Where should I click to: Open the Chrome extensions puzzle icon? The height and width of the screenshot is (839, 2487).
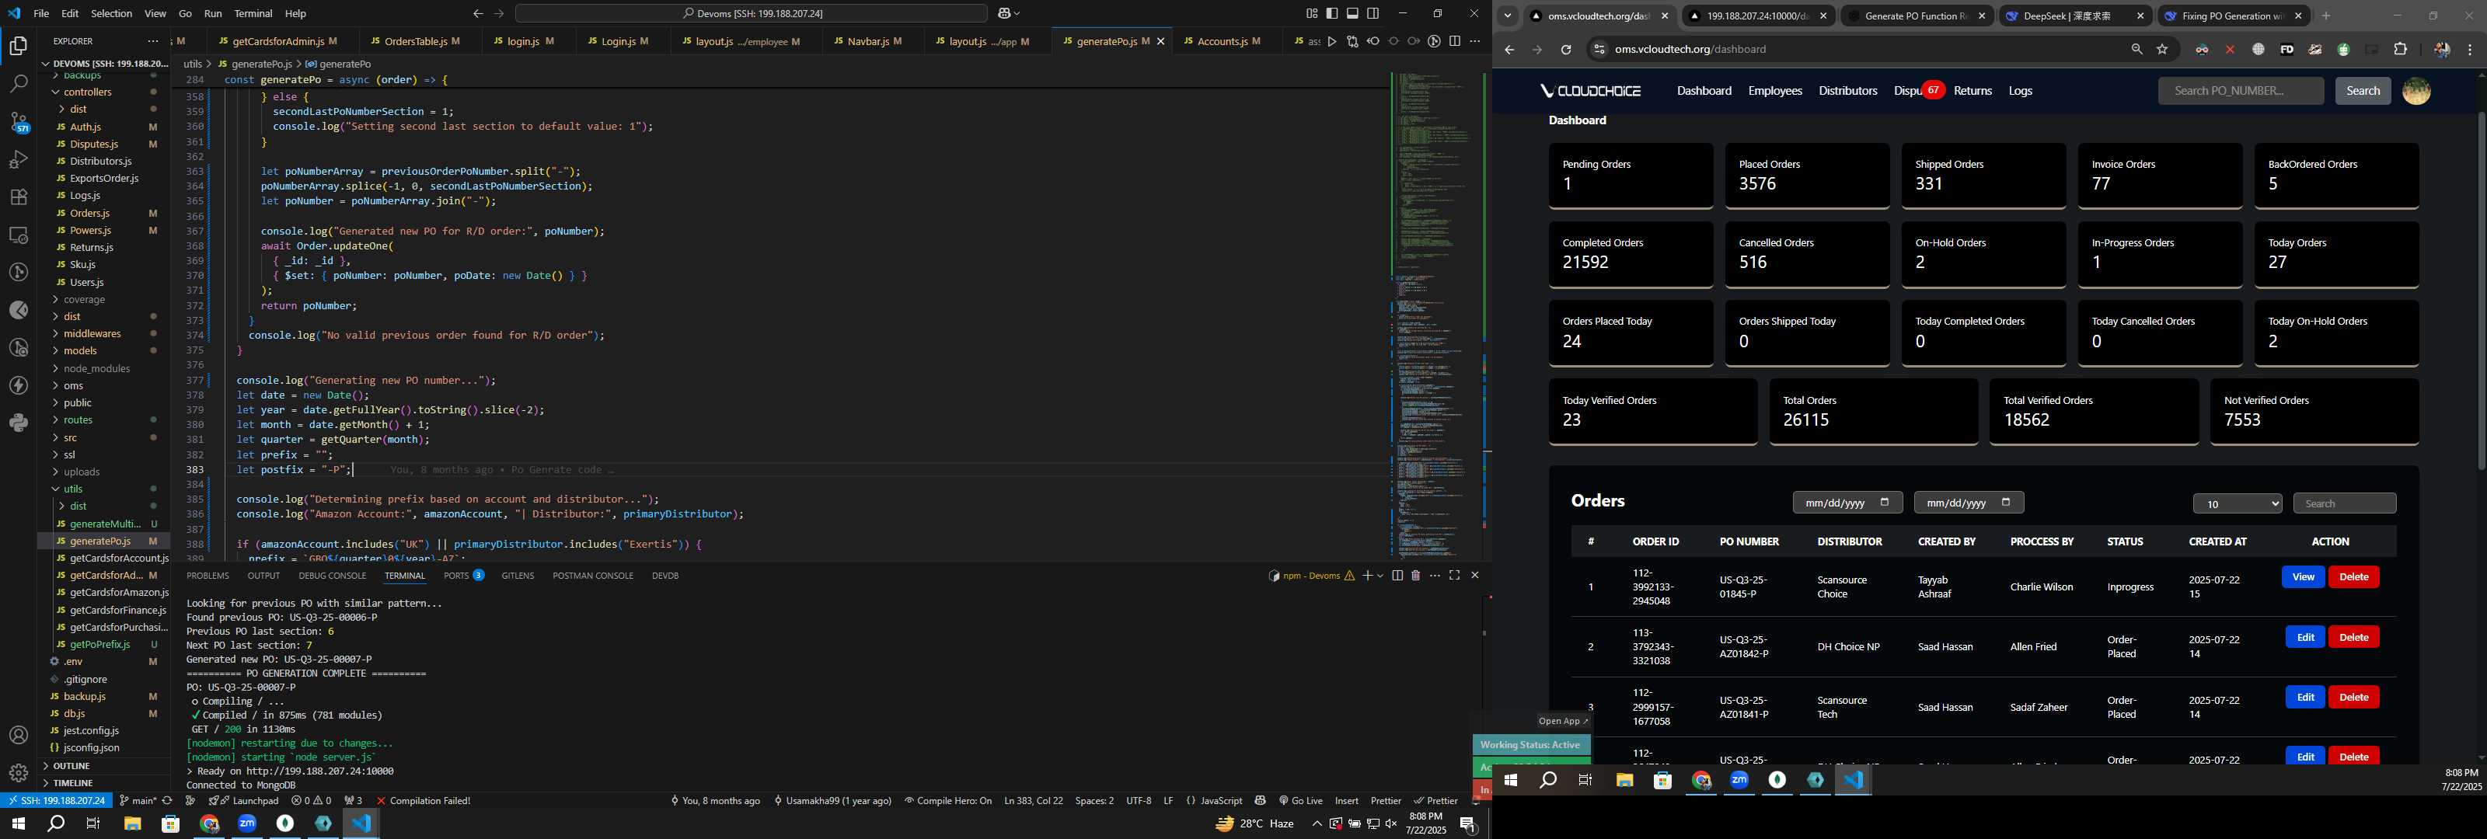[2401, 49]
